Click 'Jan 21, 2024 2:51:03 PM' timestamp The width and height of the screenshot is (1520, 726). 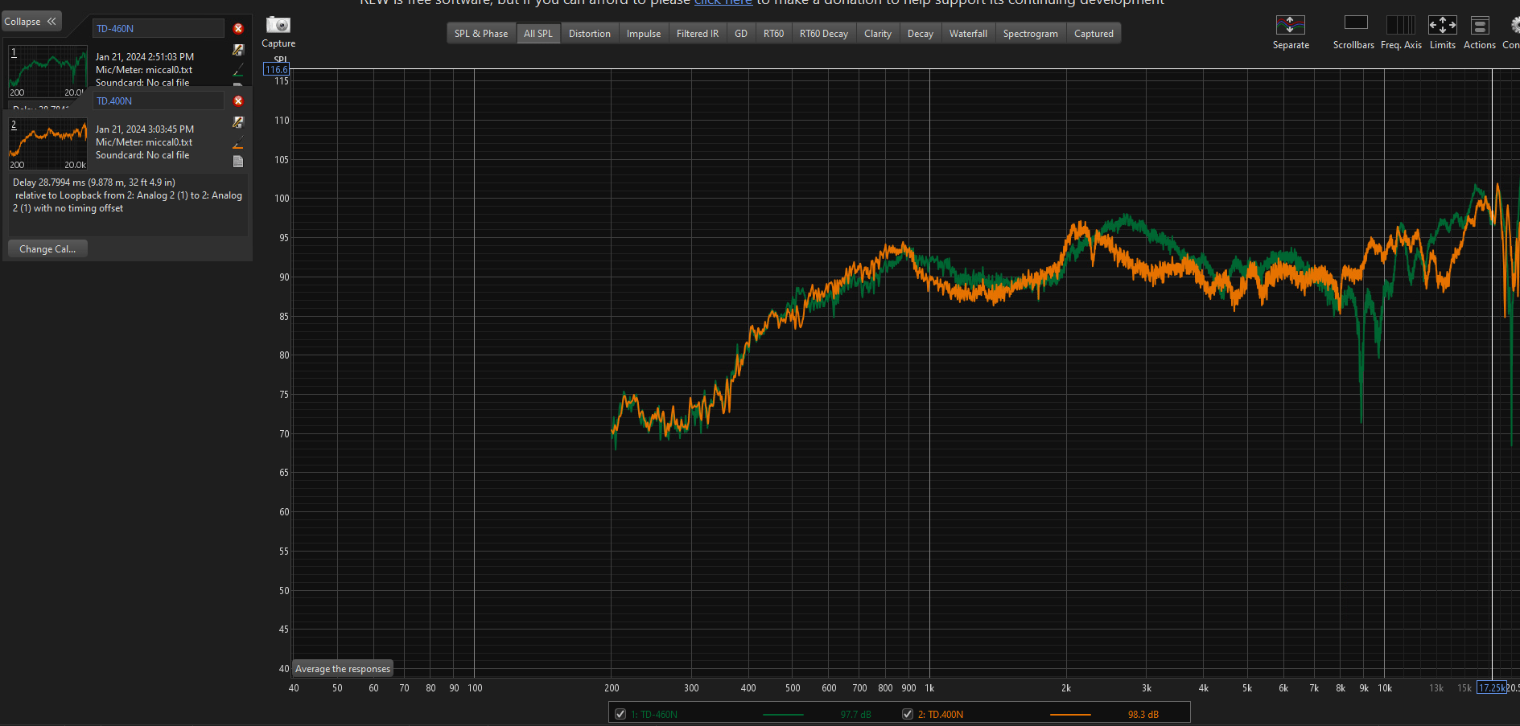(x=145, y=57)
